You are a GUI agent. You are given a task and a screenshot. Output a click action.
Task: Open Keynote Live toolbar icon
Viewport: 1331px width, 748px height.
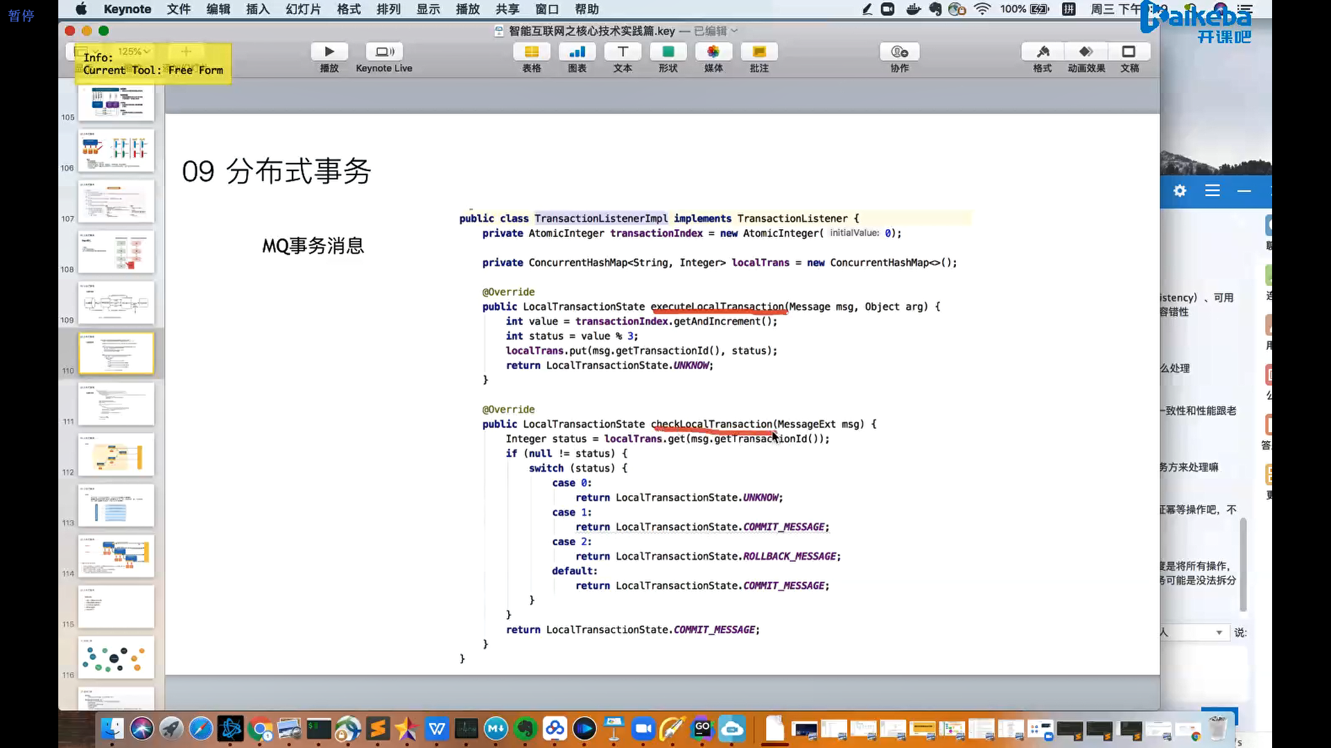click(x=384, y=52)
